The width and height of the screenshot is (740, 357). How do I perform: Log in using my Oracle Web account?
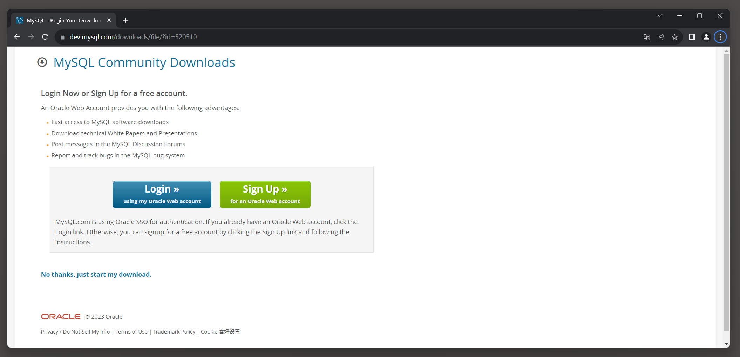click(162, 194)
